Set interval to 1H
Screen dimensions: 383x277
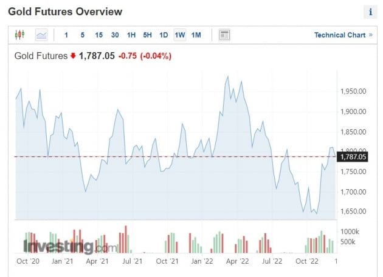[131, 35]
